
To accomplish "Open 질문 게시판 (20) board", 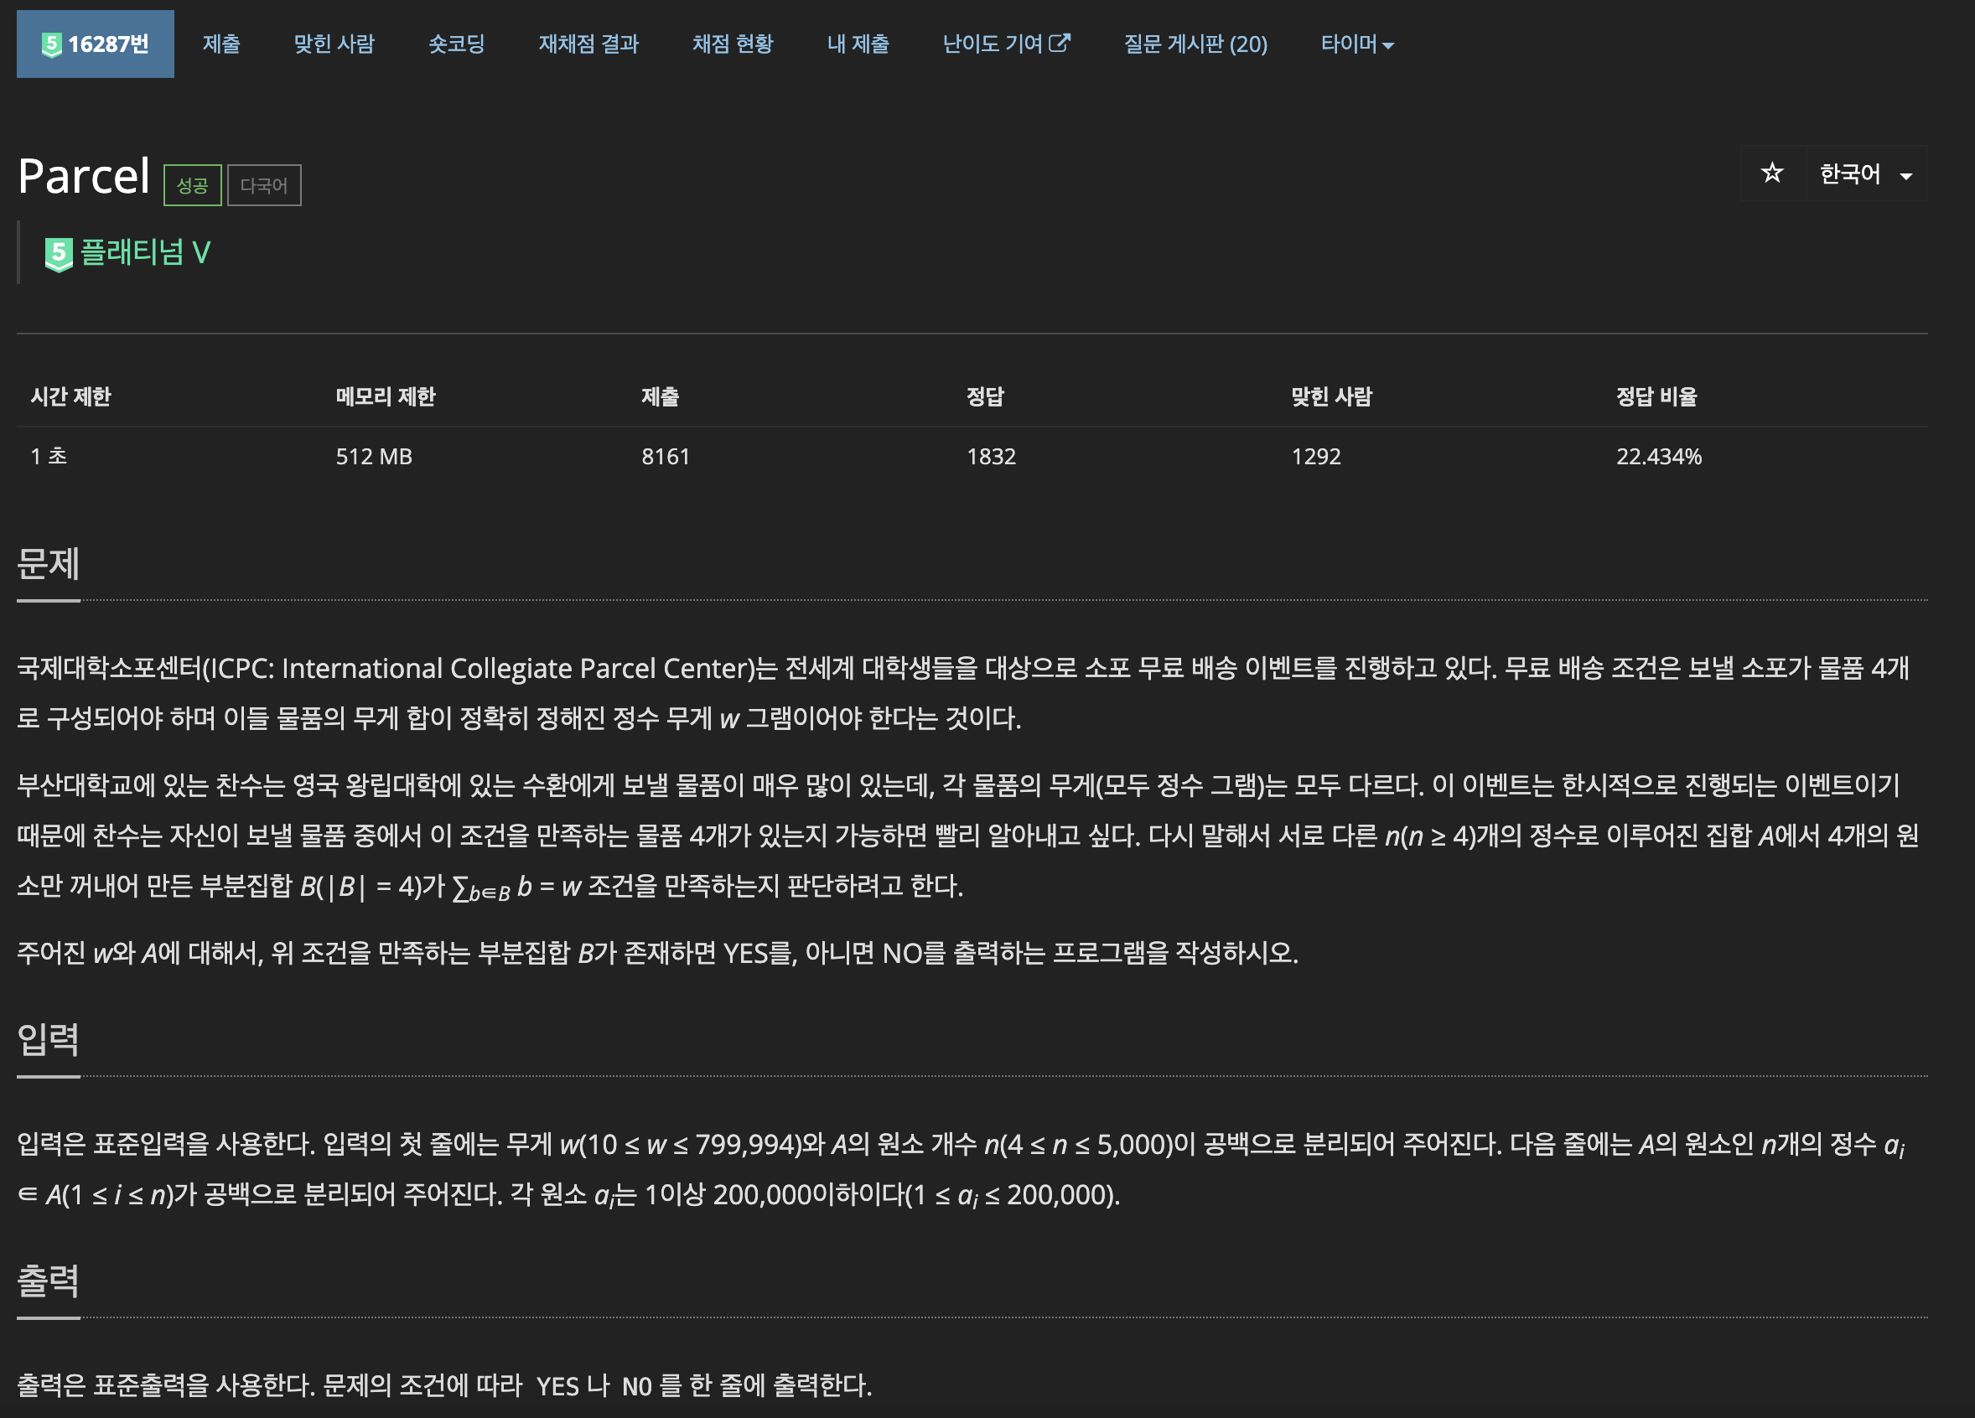I will tap(1195, 44).
